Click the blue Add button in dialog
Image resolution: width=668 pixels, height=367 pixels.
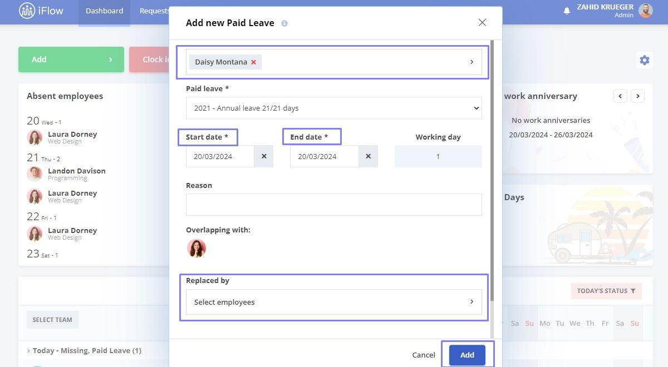click(467, 355)
